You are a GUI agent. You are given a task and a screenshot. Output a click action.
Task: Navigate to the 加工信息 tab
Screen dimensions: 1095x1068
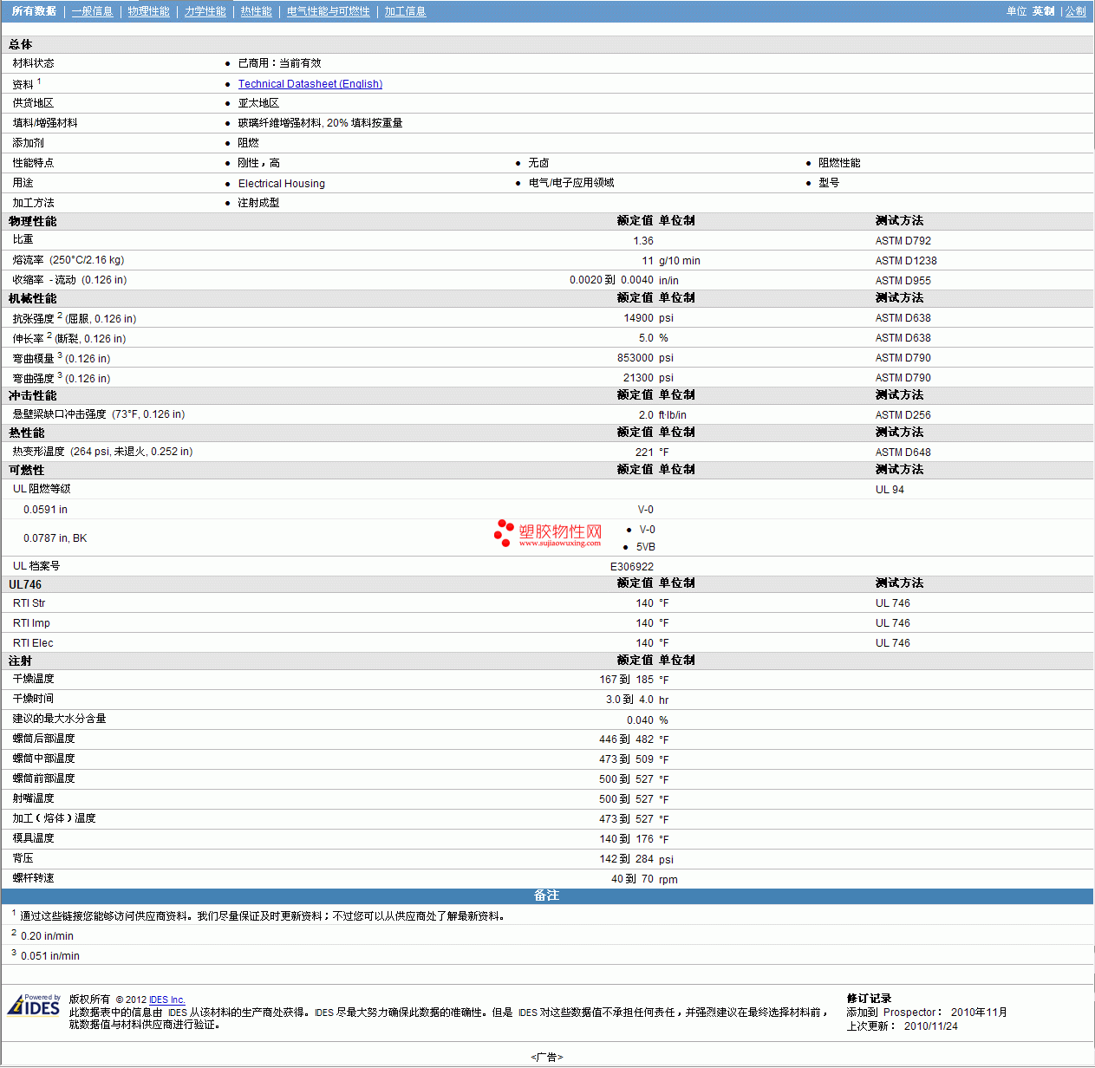pyautogui.click(x=405, y=11)
